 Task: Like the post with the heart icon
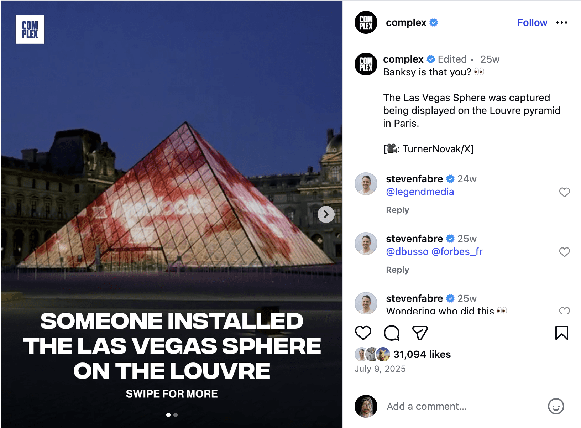point(363,333)
